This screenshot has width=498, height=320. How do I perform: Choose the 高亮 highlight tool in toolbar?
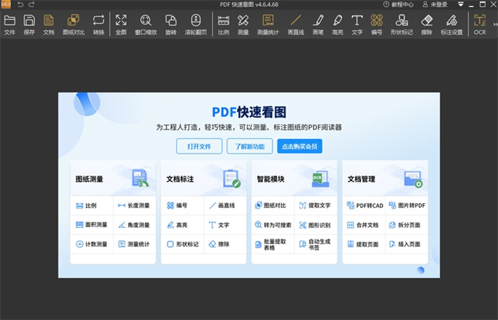[338, 24]
